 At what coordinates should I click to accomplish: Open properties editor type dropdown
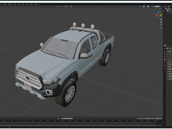point(165,46)
